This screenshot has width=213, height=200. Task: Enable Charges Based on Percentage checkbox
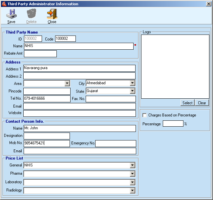145,115
